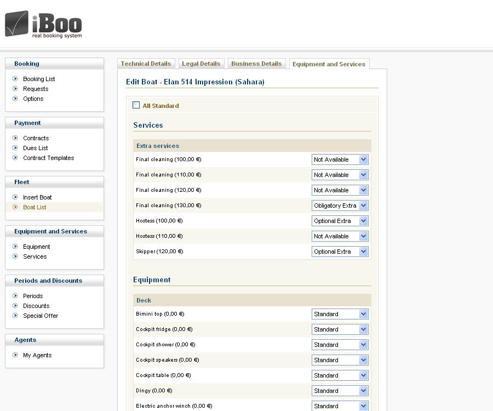
Task: Expand the Skipper (120,00 €) dropdown
Action: point(340,252)
